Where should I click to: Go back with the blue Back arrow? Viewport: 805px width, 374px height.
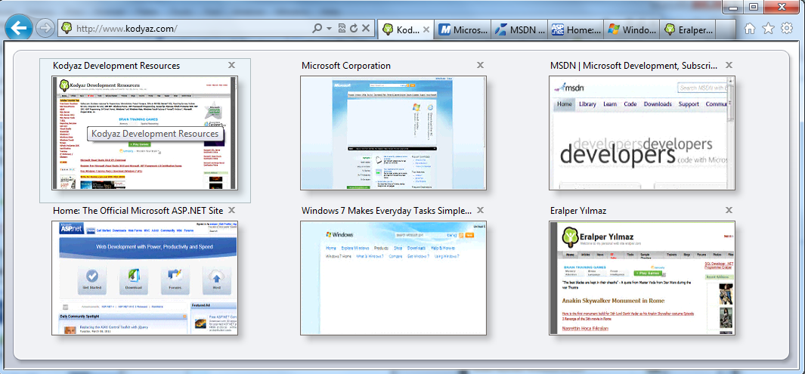click(x=18, y=28)
